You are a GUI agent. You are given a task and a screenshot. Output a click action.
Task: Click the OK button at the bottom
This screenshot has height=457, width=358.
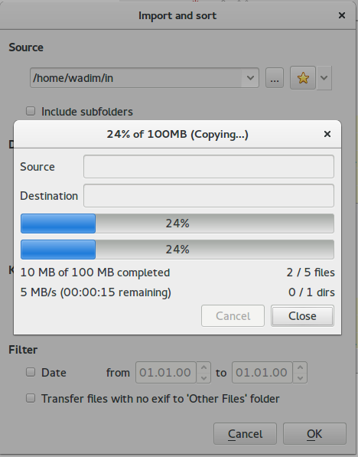tap(314, 434)
